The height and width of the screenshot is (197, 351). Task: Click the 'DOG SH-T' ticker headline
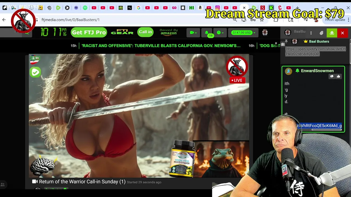point(270,46)
